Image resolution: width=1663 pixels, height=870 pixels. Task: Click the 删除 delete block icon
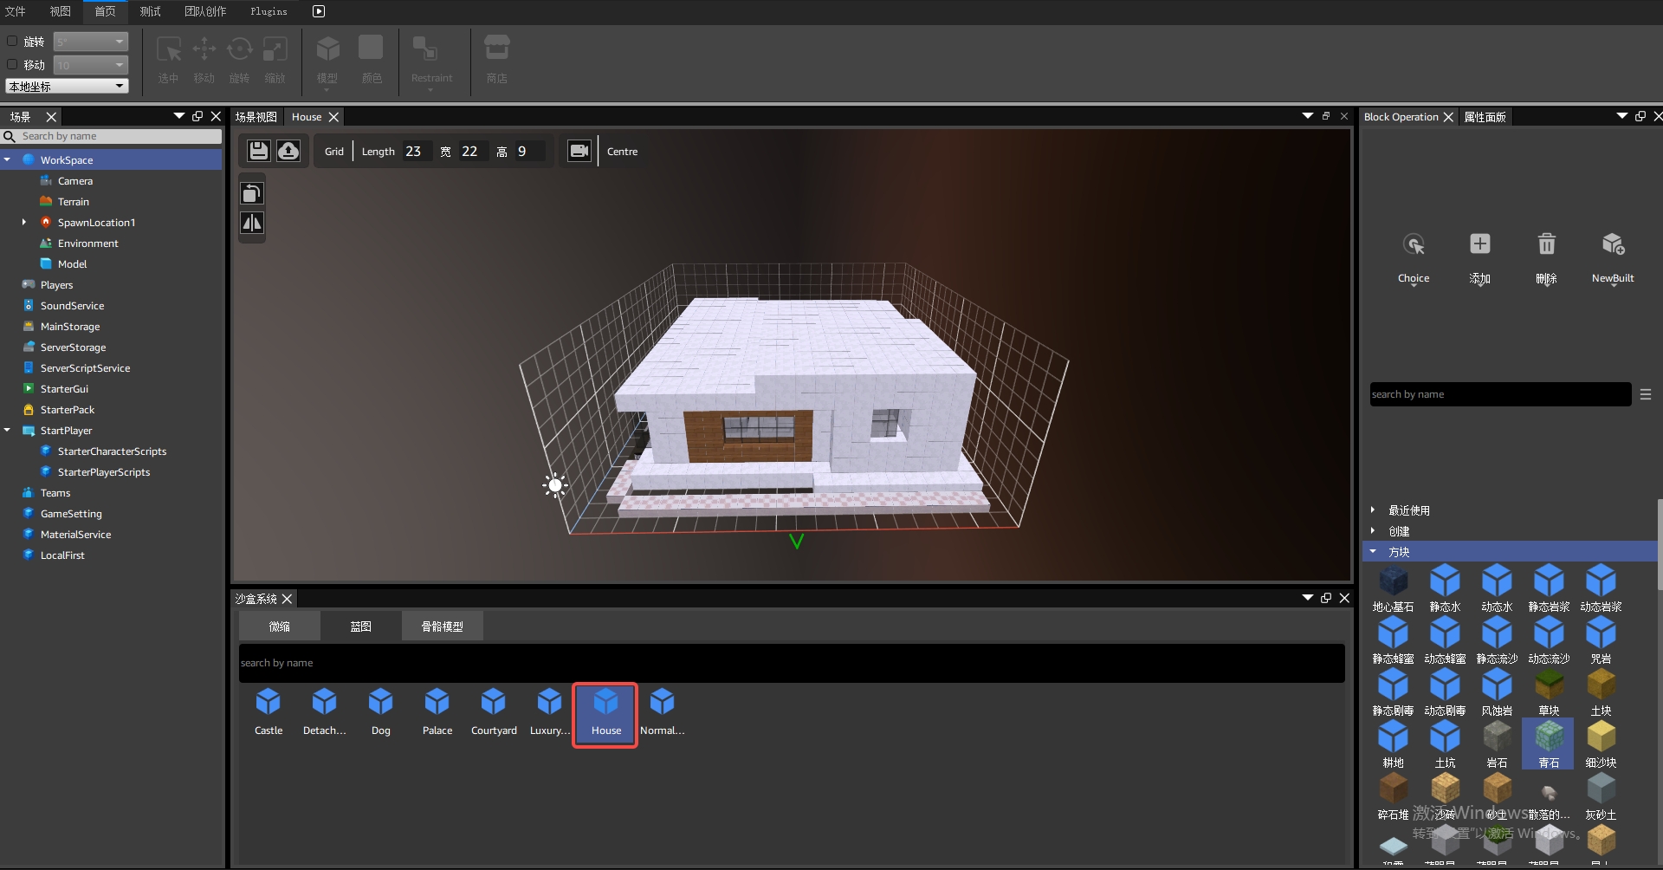[x=1547, y=244]
